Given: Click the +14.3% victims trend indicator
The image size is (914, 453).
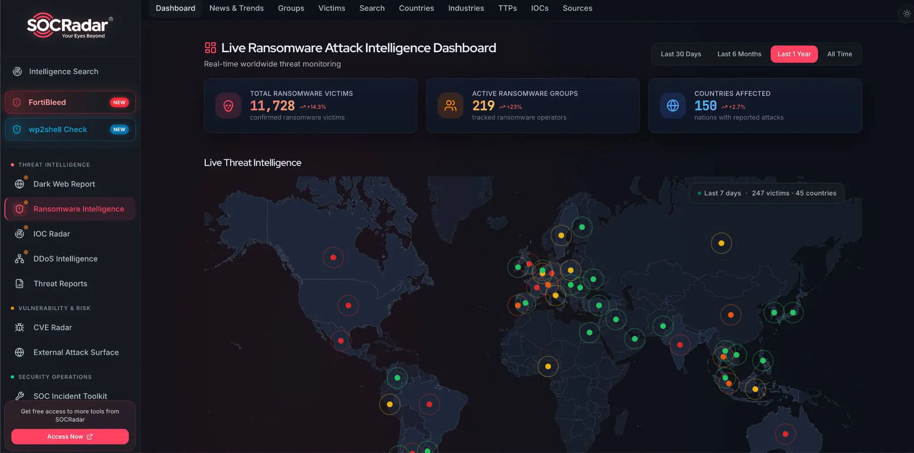Looking at the screenshot, I should [313, 107].
